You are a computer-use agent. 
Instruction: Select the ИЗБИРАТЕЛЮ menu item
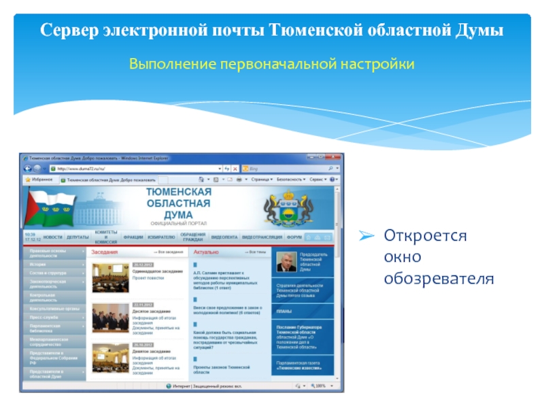coord(161,237)
